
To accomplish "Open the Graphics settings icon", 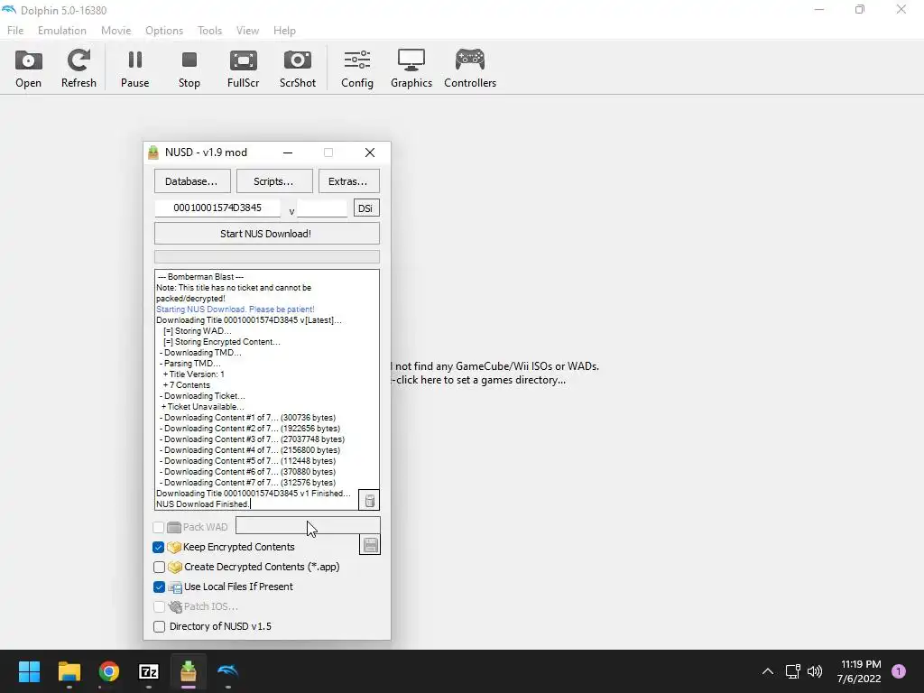I will point(411,69).
